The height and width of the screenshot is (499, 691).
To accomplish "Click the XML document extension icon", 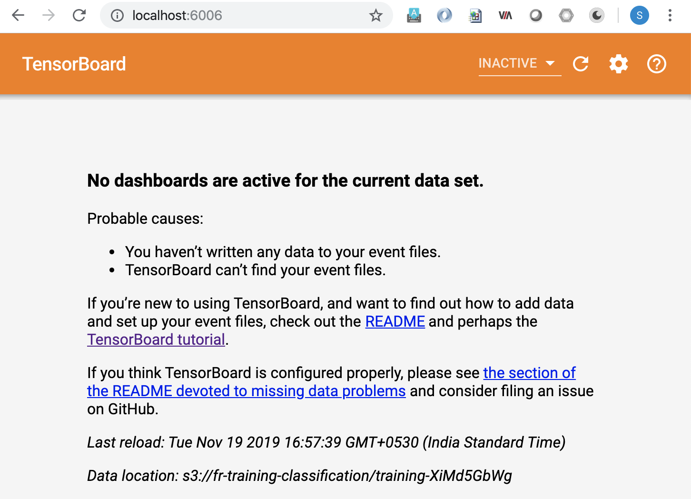I will pyautogui.click(x=475, y=15).
